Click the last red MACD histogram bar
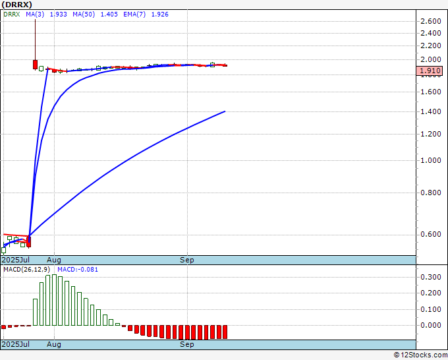The image size is (448, 360). coord(225,332)
